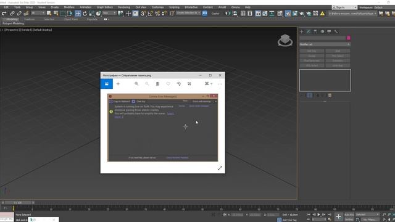Choose the Rectangular Selection Region icon
The width and height of the screenshot is (395, 222).
[x=63, y=14]
